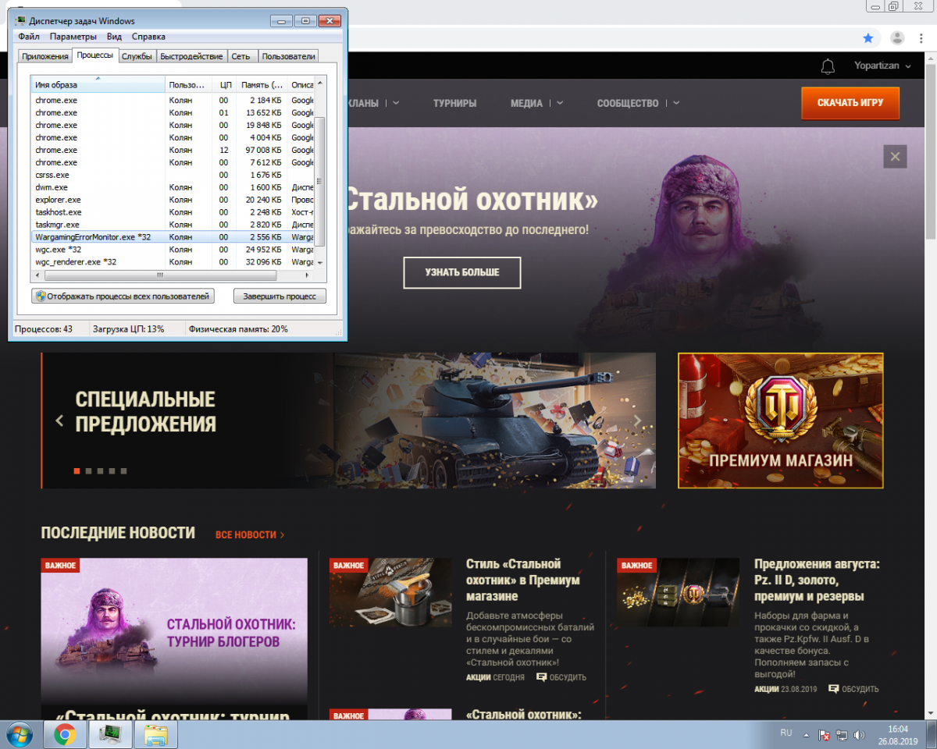
Task: Open the ВСЕ НОВОСТИ link
Action: click(x=250, y=534)
